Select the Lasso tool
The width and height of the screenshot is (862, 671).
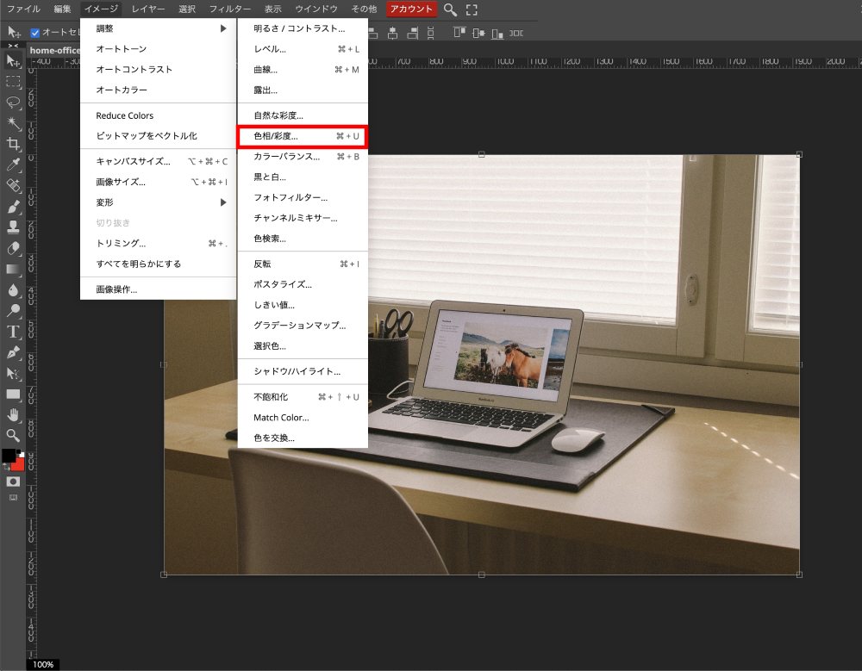13,103
